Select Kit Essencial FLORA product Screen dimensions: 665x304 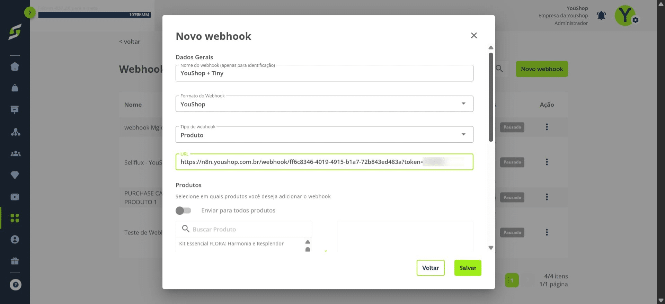pyautogui.click(x=231, y=243)
